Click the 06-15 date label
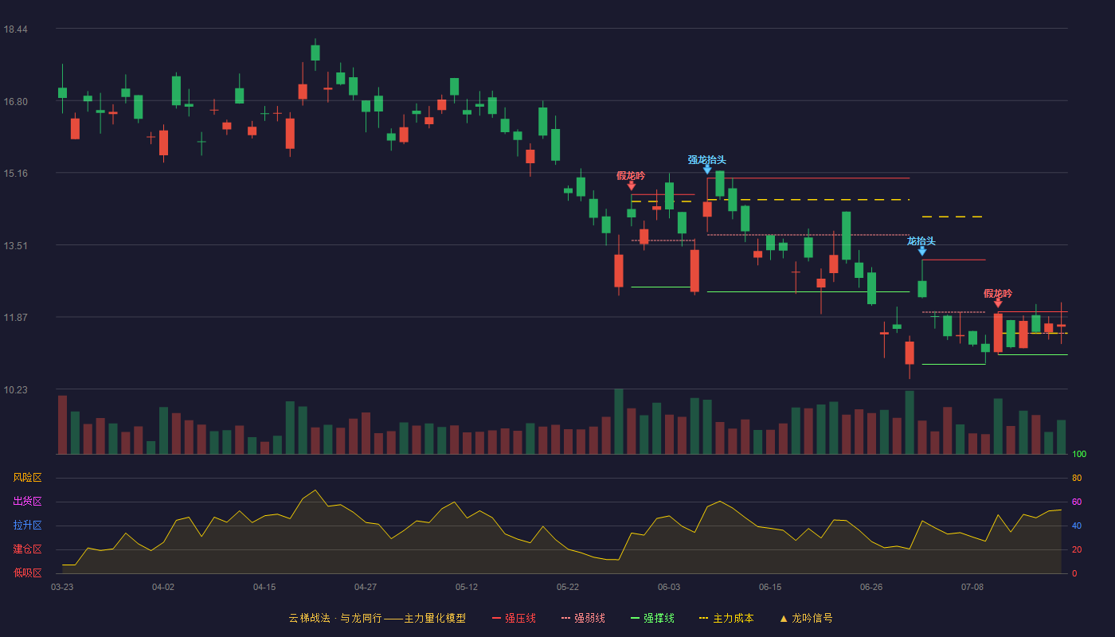Image resolution: width=1115 pixels, height=637 pixels. tap(770, 587)
